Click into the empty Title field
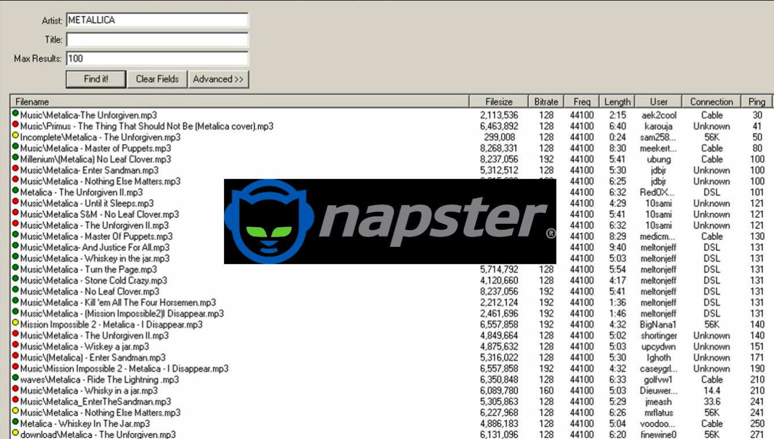 (x=157, y=40)
